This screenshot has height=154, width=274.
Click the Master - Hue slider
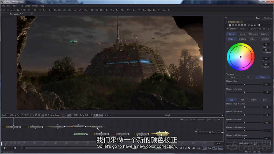tap(245, 84)
